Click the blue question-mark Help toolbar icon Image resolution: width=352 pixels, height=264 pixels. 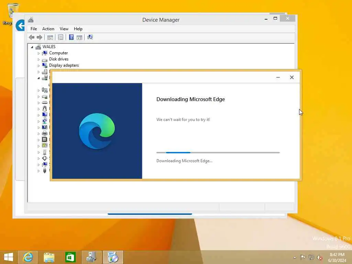71,37
